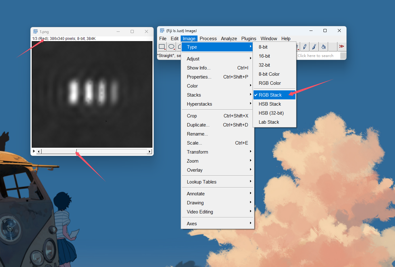
Task: Convert image type to HSB Stack
Action: click(x=274, y=104)
